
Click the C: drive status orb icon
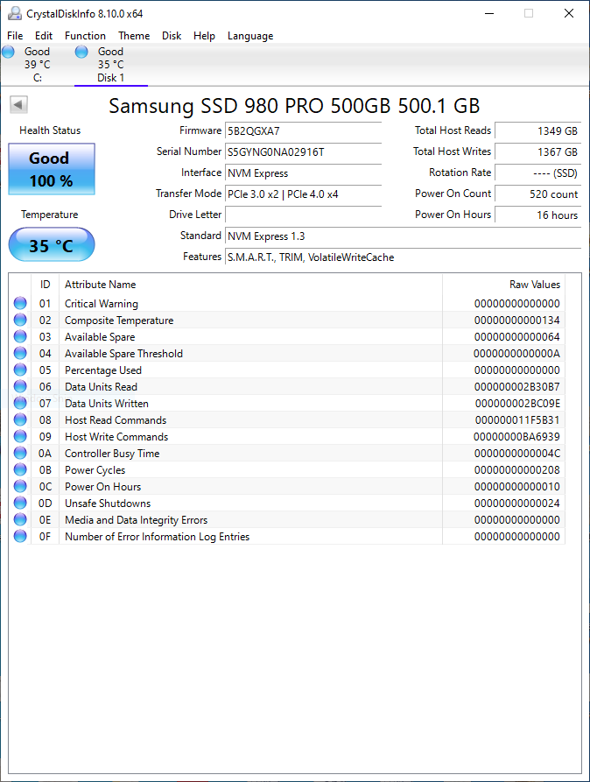8,52
